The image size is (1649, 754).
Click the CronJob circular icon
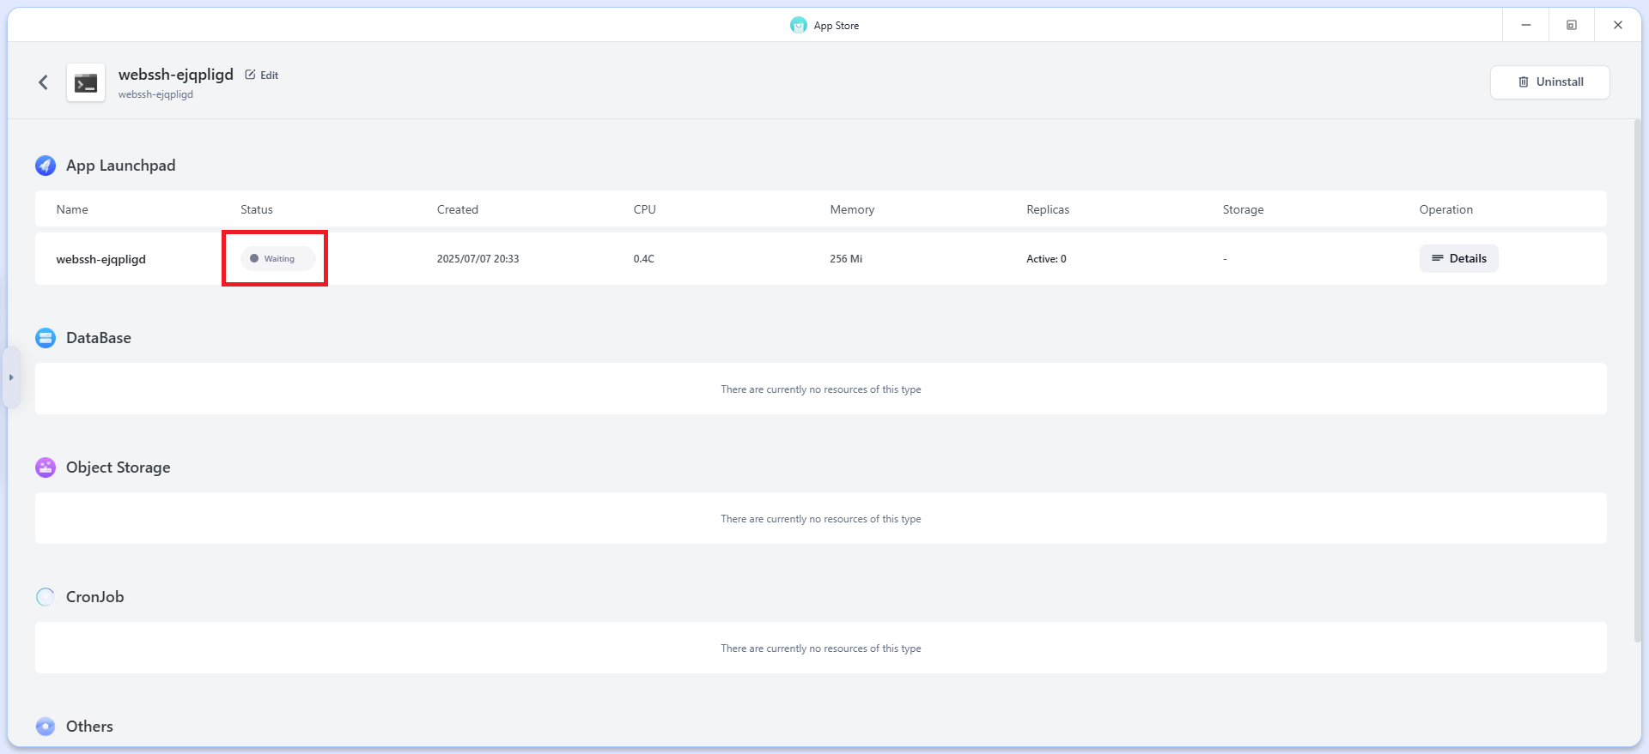[46, 597]
